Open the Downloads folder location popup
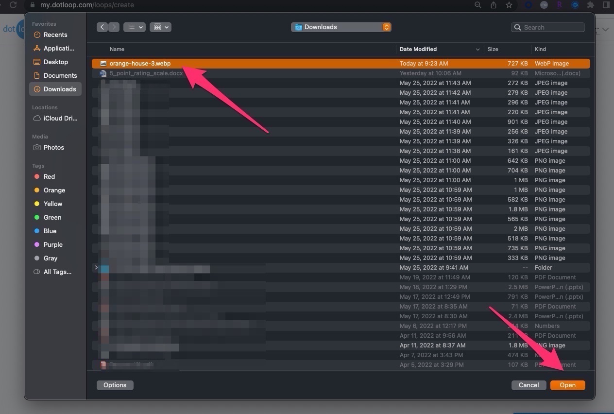Viewport: 614px width, 414px height. (341, 27)
